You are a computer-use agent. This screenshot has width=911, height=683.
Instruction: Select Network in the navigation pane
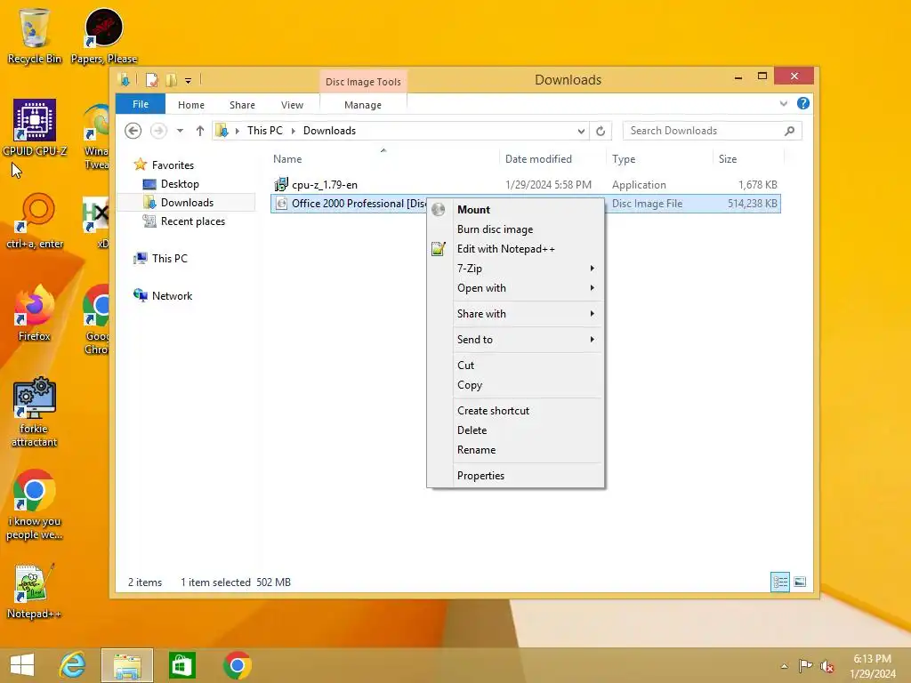pos(163,295)
